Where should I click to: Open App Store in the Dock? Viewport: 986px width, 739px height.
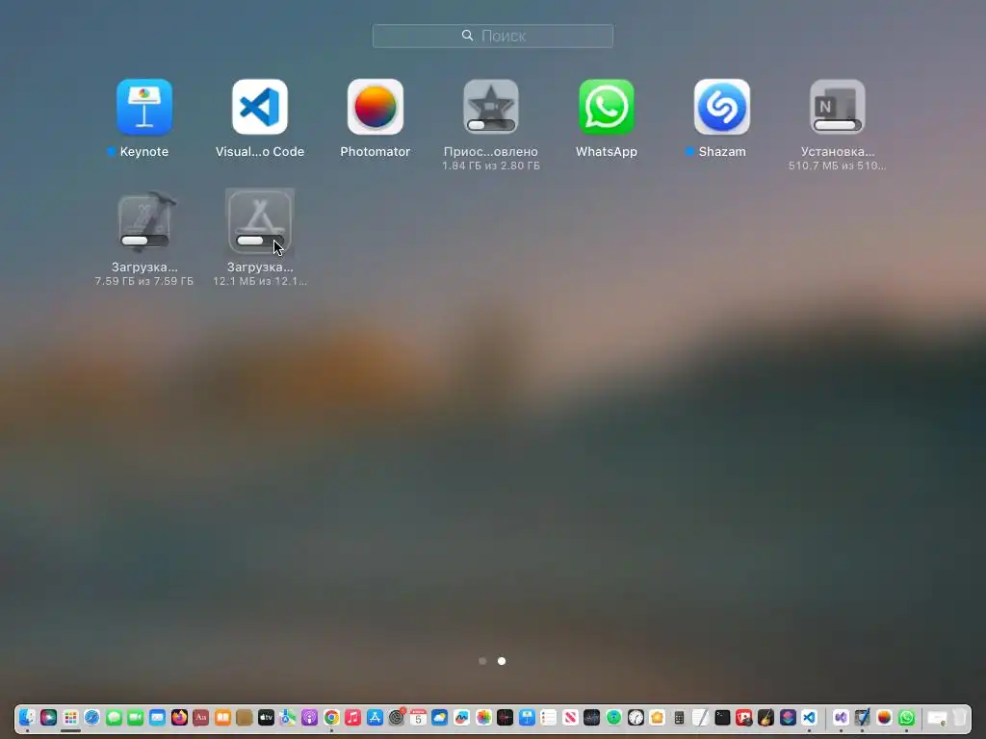375,718
